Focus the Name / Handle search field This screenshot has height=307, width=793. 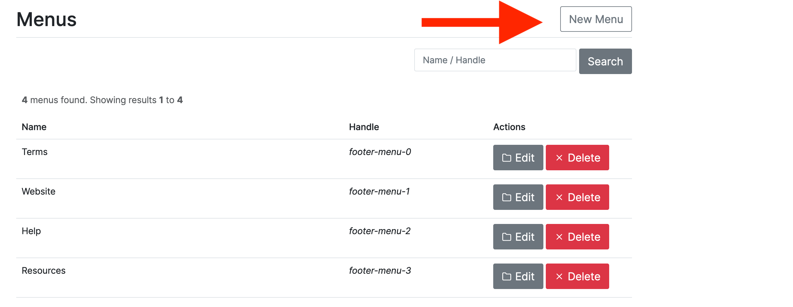495,60
